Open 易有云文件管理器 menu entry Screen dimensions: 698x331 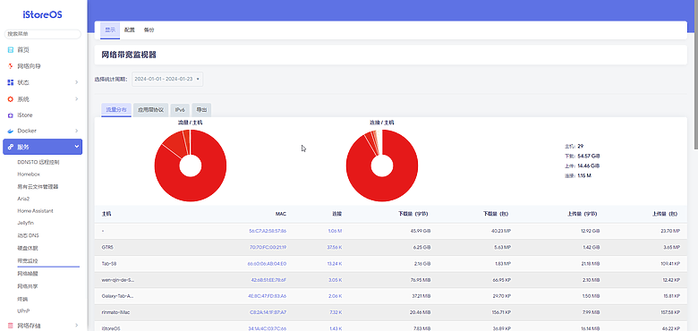pyautogui.click(x=38, y=187)
